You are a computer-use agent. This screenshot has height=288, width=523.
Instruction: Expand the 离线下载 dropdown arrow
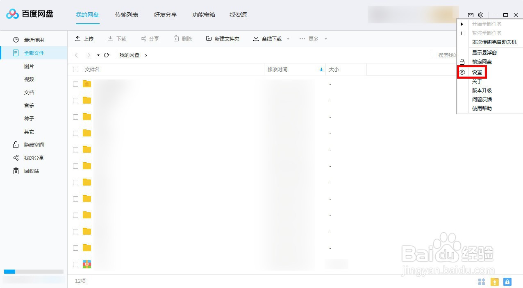288,39
